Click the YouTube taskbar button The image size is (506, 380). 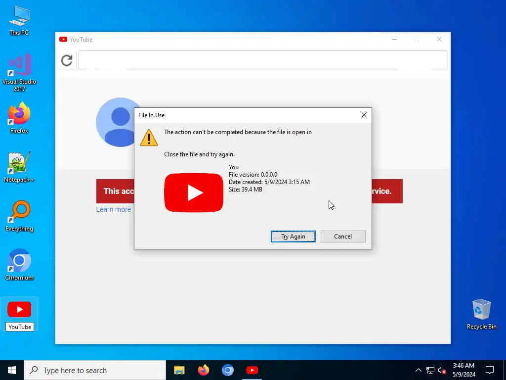coord(252,370)
